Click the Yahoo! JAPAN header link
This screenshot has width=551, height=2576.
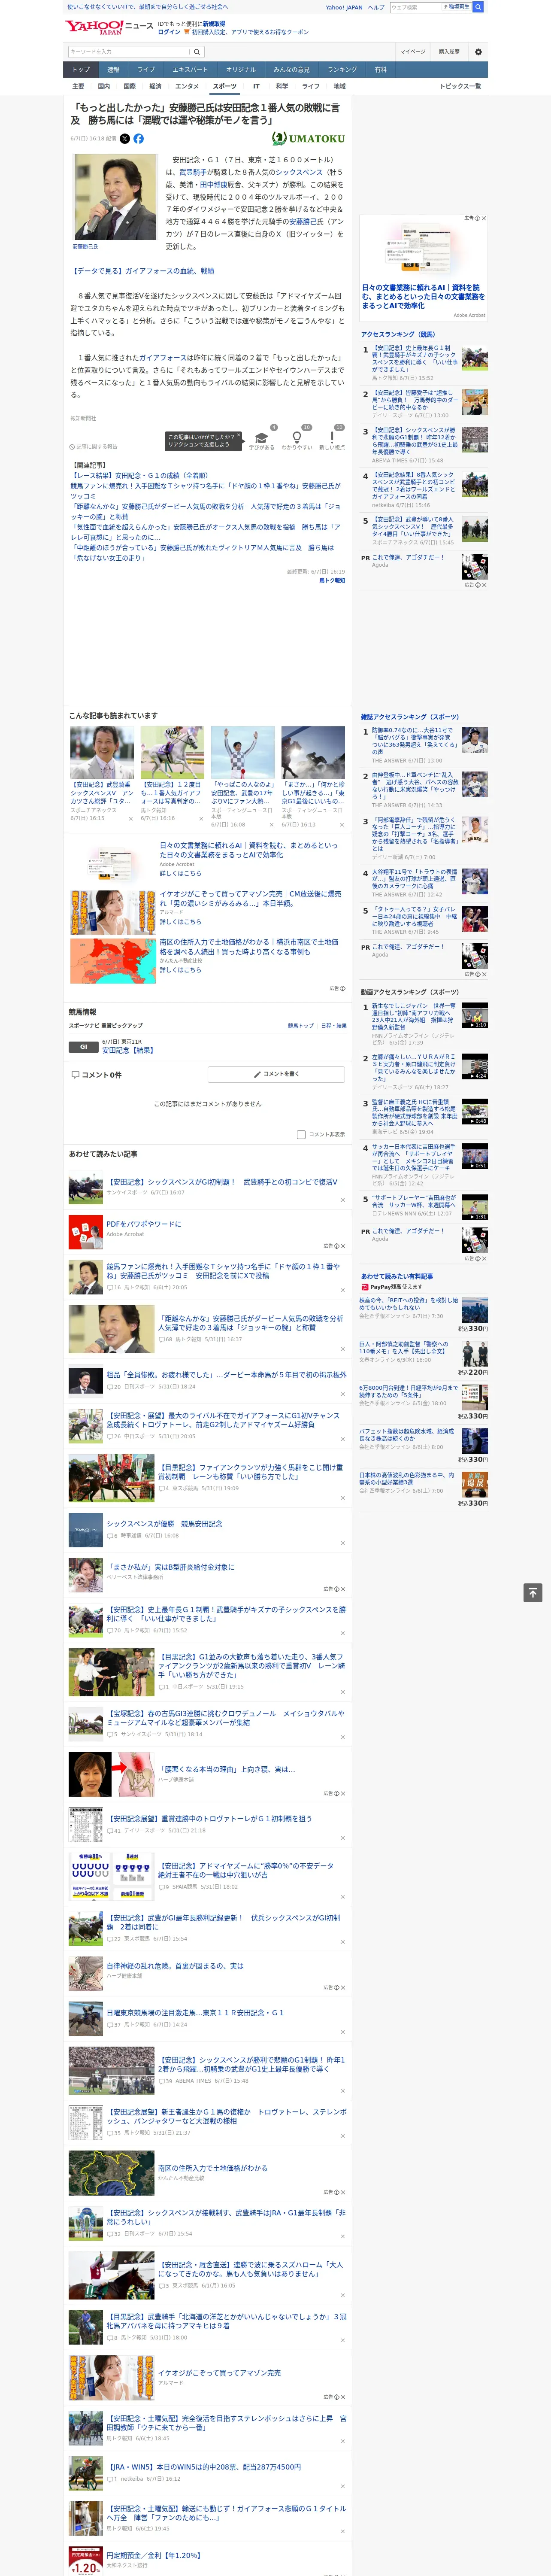[344, 7]
